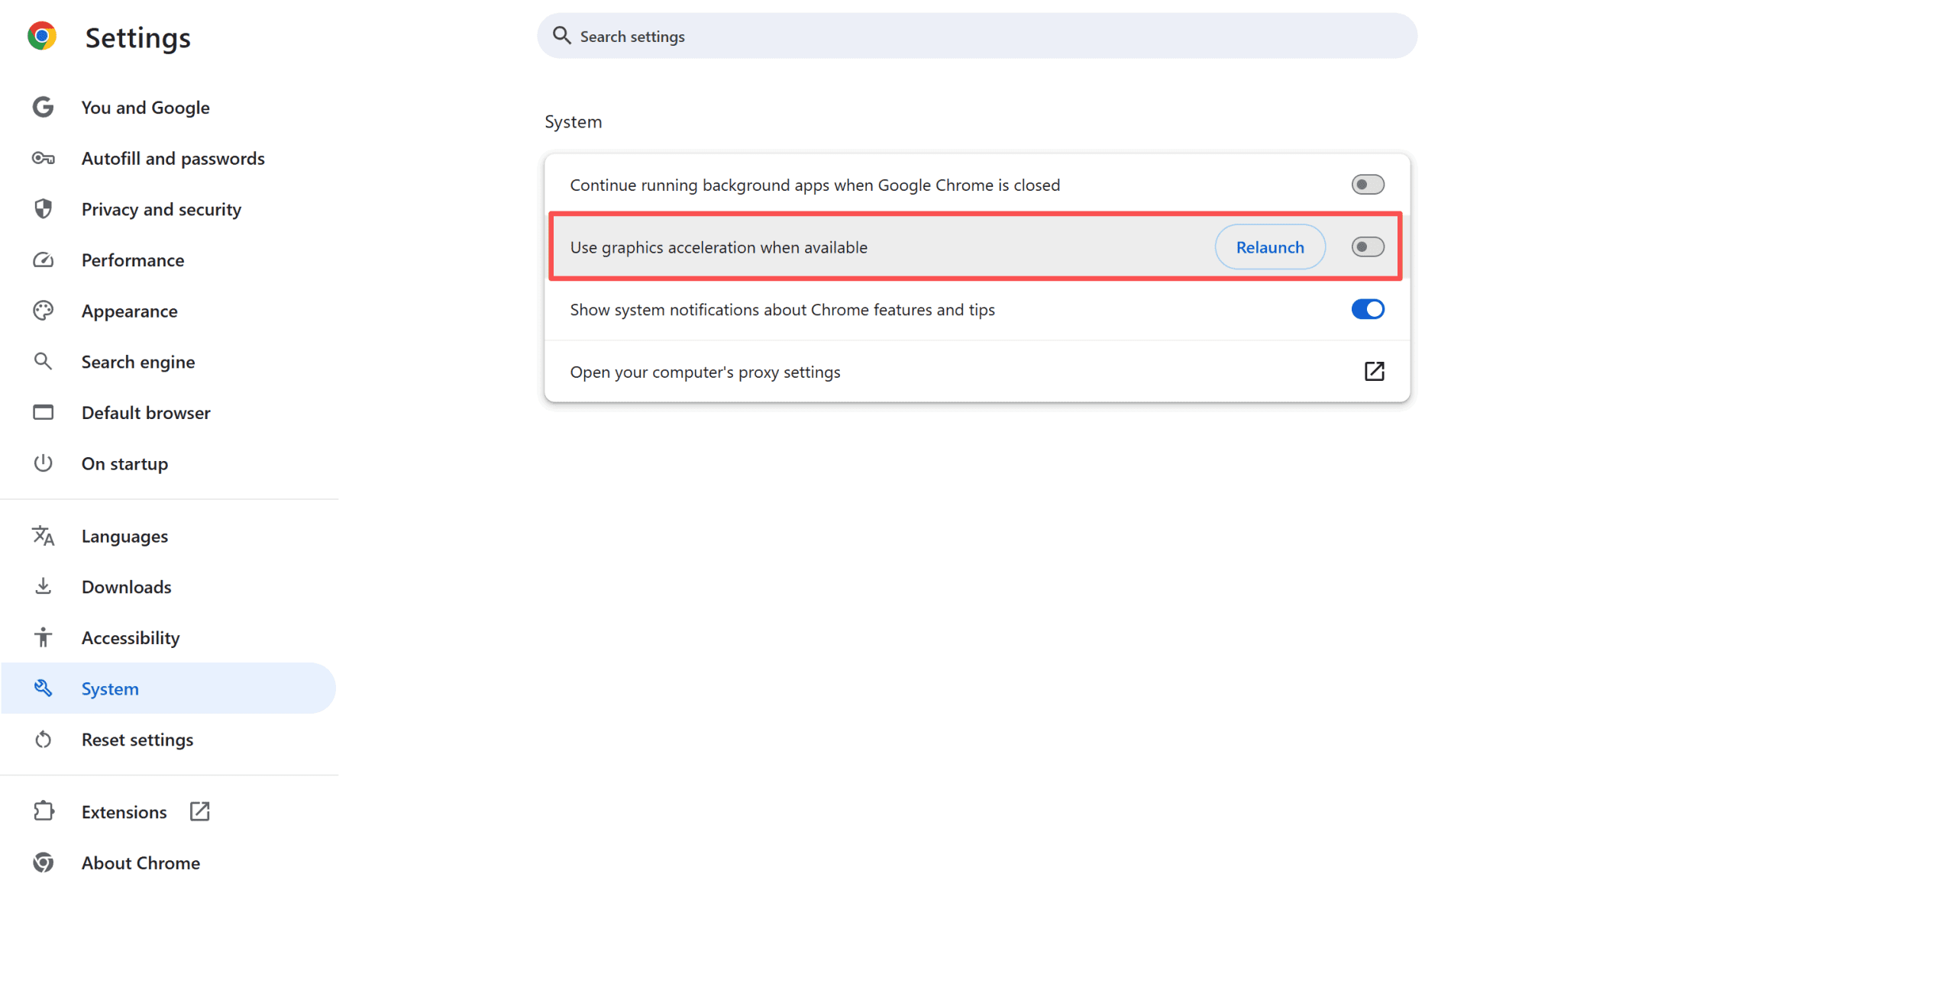Go to Downloads settings section

126,587
